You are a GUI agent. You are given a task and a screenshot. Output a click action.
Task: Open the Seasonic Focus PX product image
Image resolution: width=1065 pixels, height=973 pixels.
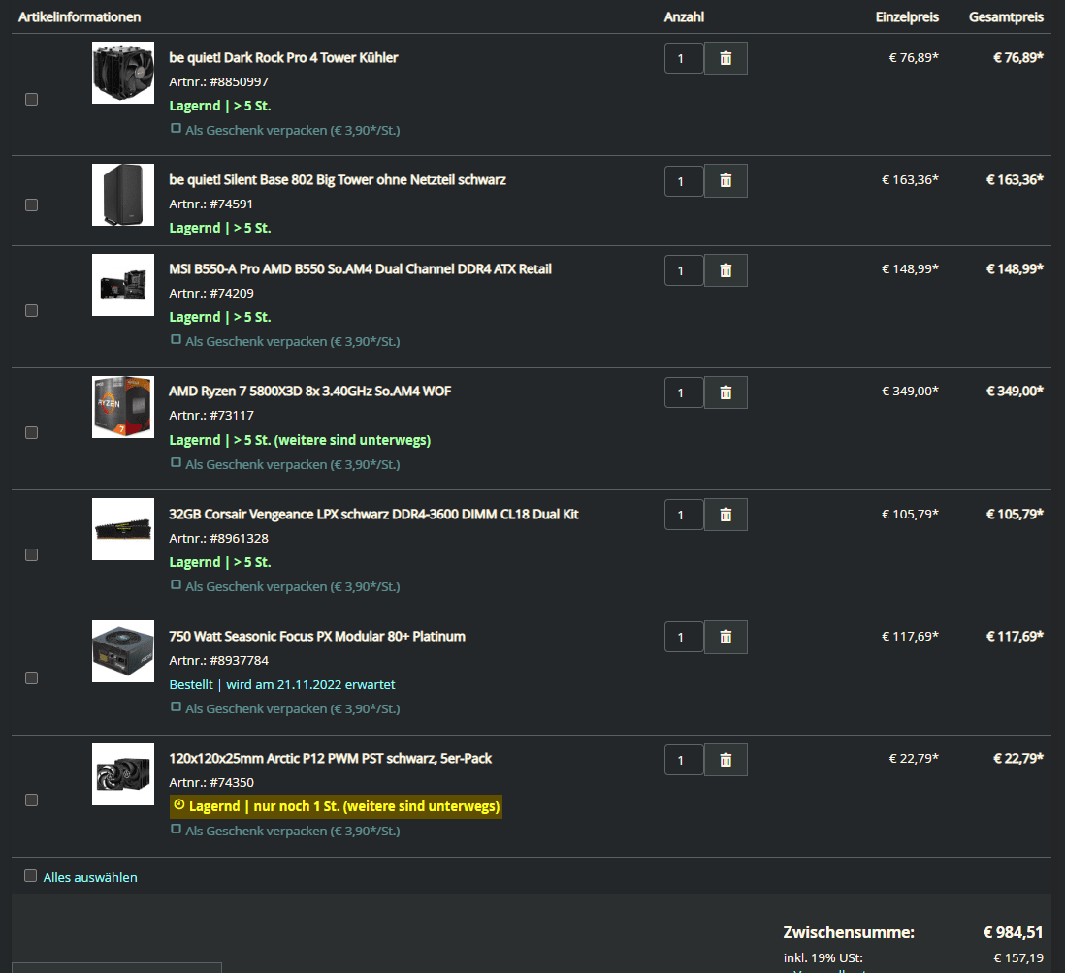123,651
